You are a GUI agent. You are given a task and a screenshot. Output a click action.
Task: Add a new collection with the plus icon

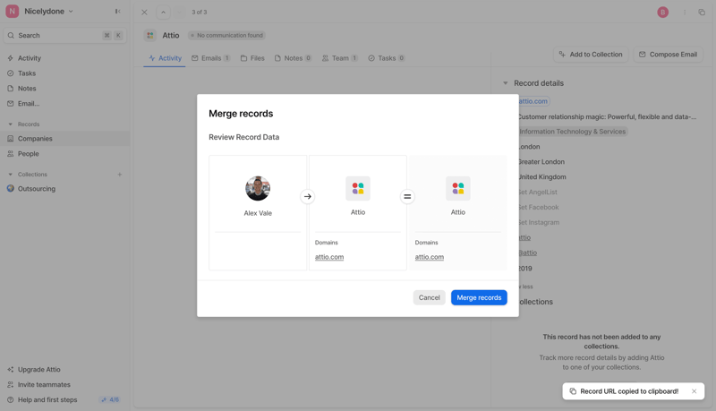pos(120,175)
